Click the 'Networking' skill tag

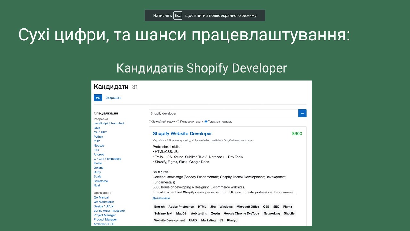click(272, 213)
